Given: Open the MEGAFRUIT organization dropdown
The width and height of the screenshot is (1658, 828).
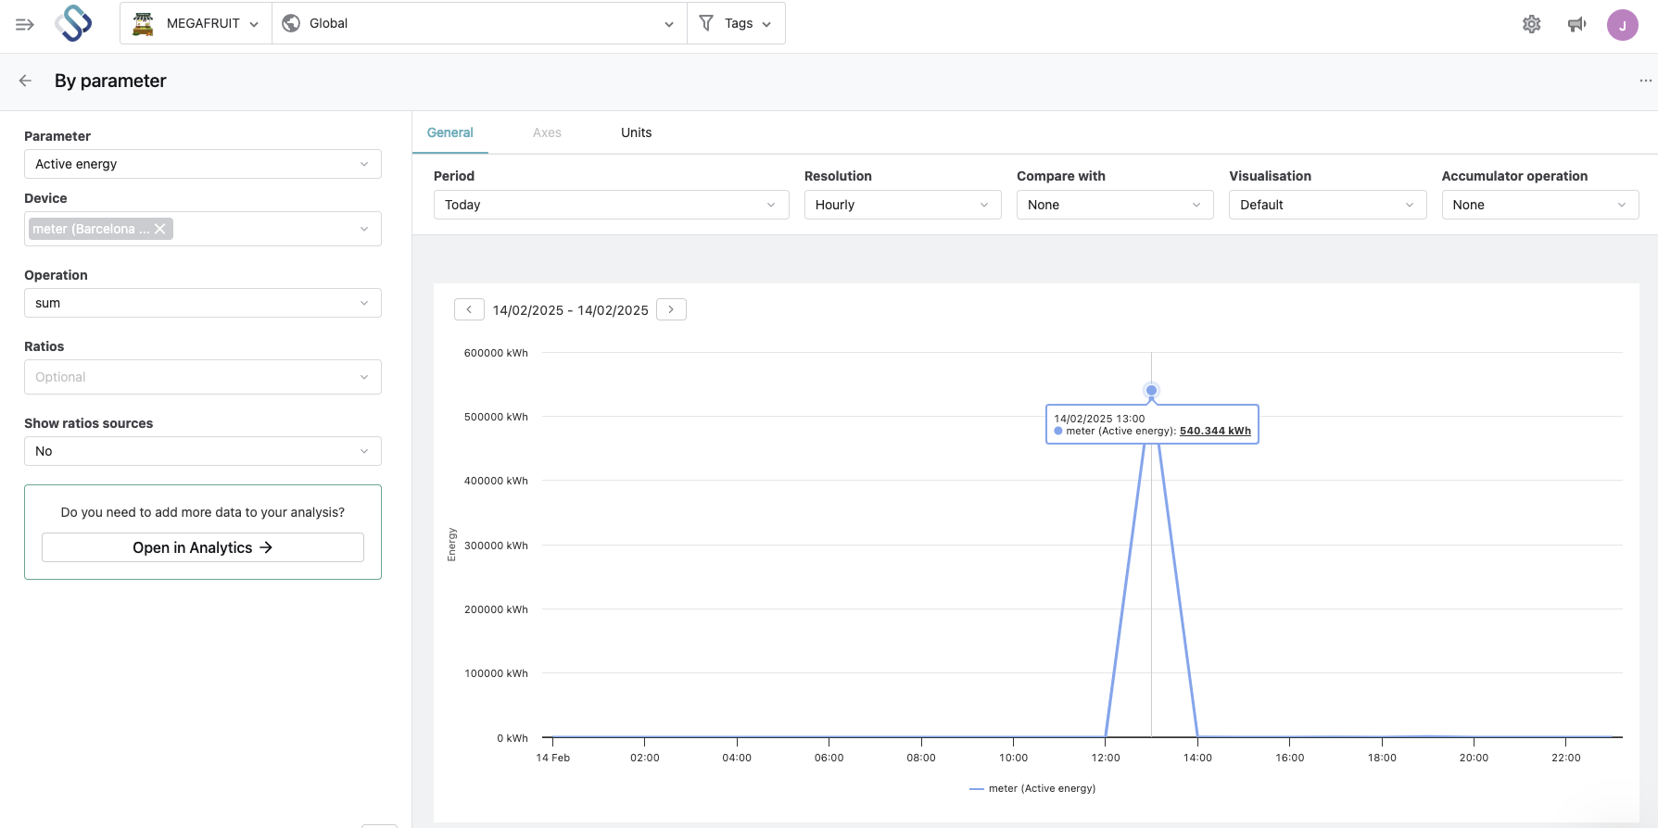Looking at the screenshot, I should (196, 23).
